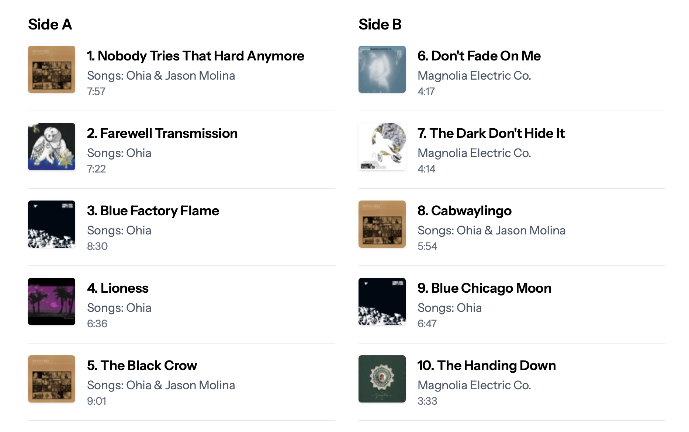Click album art for Nobody Tries That Hard Anymore
Screen dimensions: 689x432
[52, 69]
